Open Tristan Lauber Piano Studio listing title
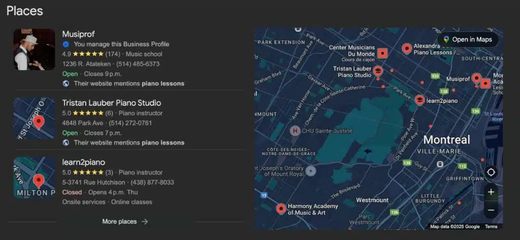Screen dimensions: 520x240 coord(111,103)
